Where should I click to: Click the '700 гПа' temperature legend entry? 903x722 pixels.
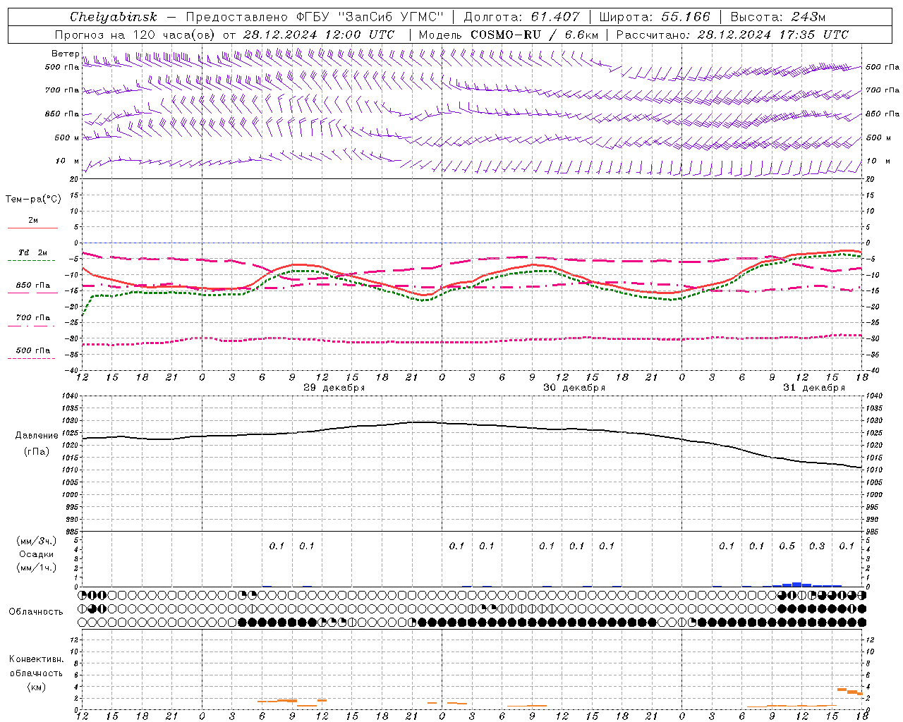coord(32,318)
